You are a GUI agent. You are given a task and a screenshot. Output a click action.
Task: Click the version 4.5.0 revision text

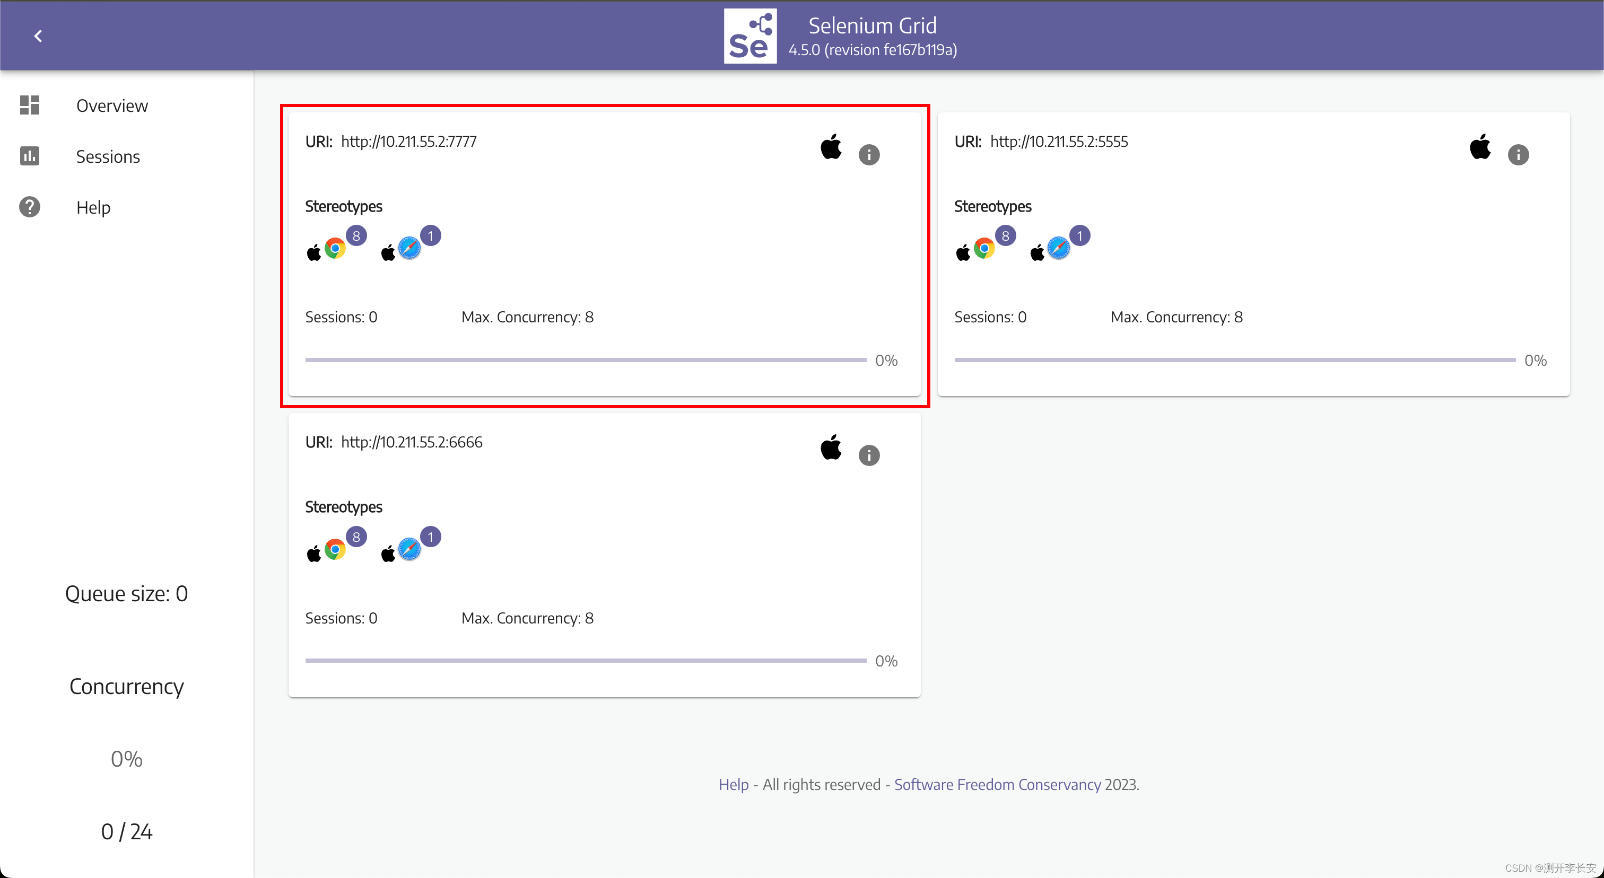point(873,50)
